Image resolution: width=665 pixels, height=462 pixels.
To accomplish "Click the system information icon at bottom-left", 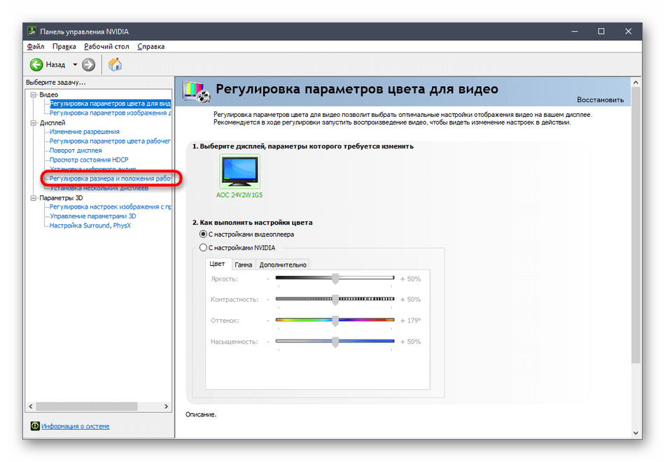I will click(x=35, y=426).
